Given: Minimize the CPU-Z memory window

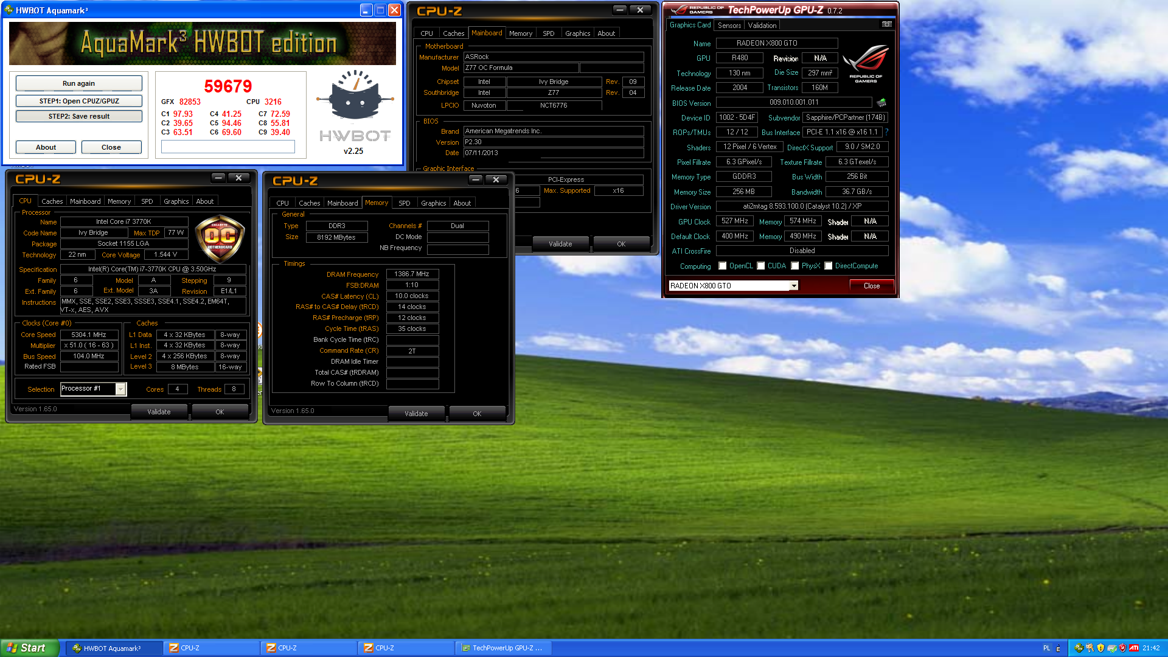Looking at the screenshot, I should tap(476, 179).
